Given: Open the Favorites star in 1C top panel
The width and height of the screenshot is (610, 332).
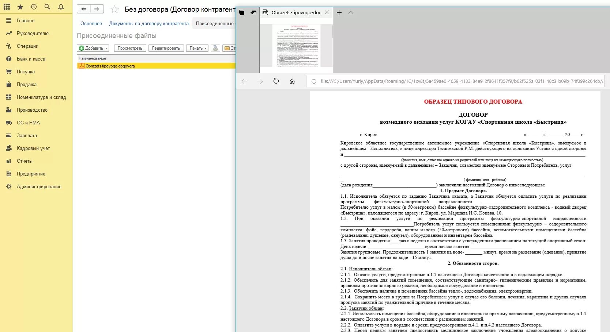Looking at the screenshot, I should click(20, 7).
